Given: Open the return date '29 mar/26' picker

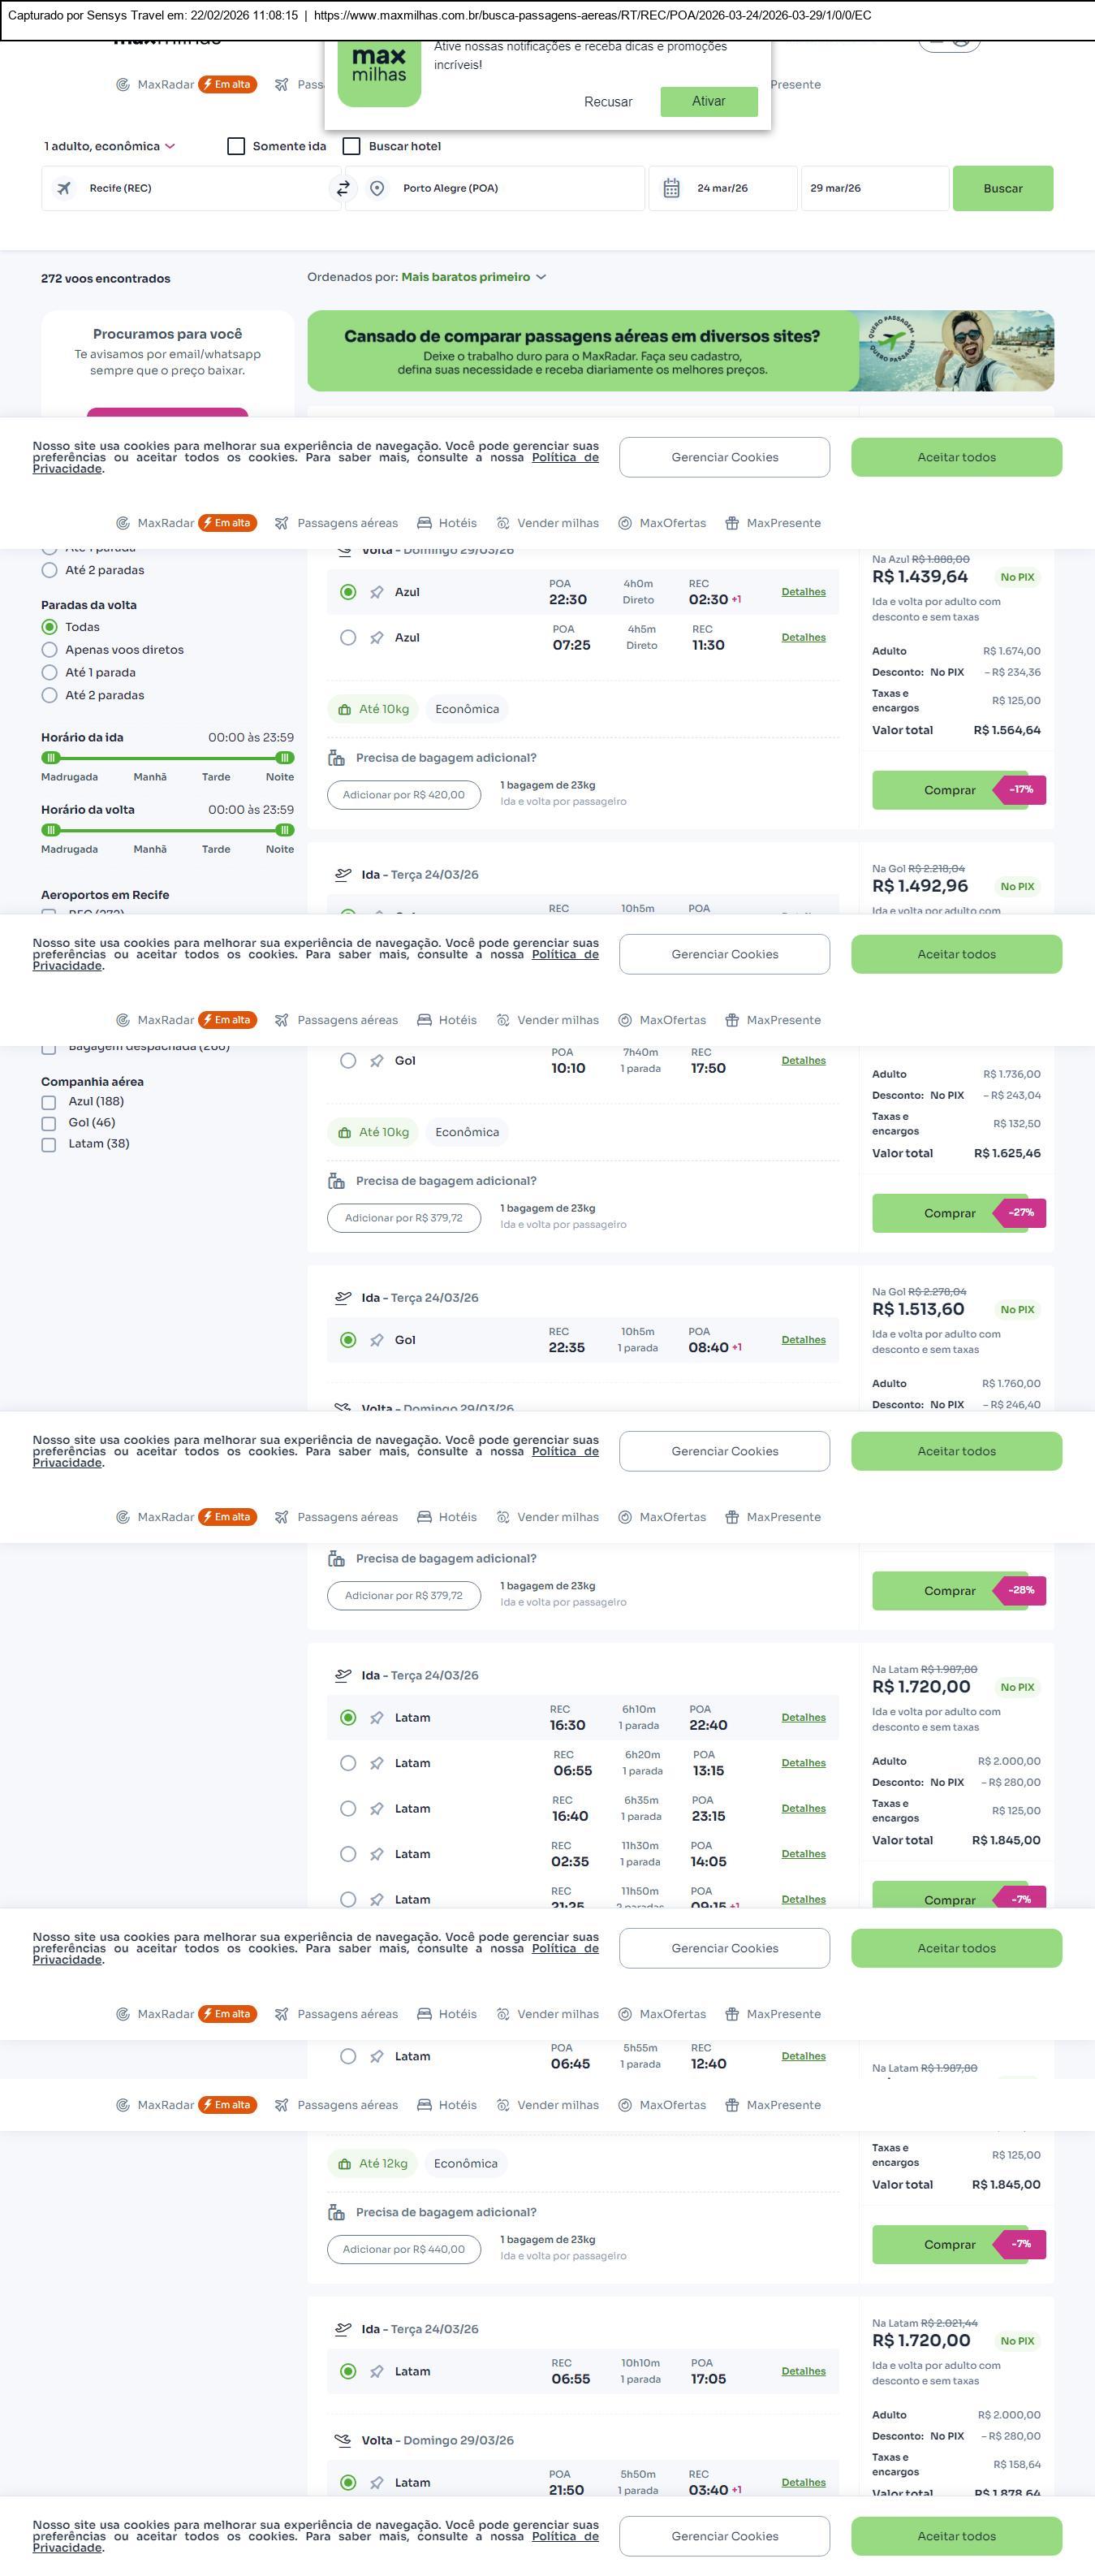Looking at the screenshot, I should coord(873,188).
